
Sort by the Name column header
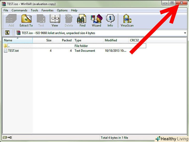click(18, 40)
